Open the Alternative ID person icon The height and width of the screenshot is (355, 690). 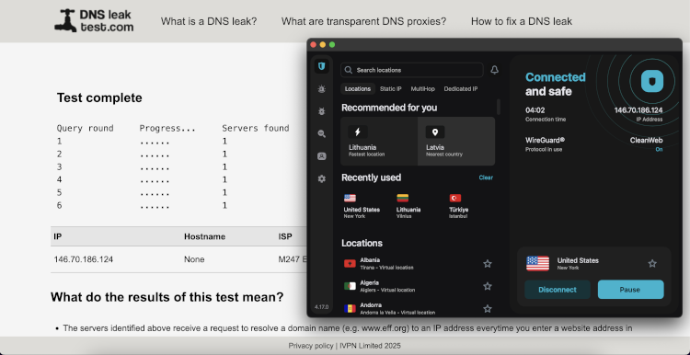(322, 156)
